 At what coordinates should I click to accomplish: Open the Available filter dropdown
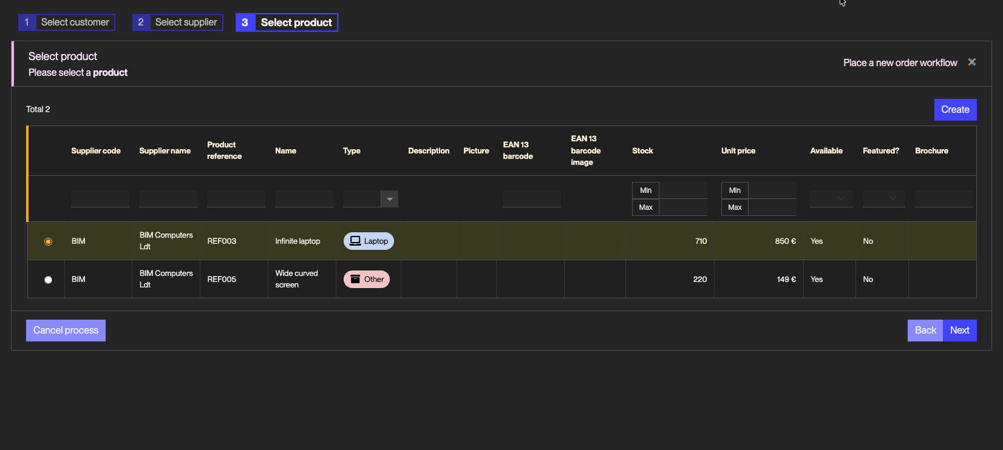pos(831,199)
